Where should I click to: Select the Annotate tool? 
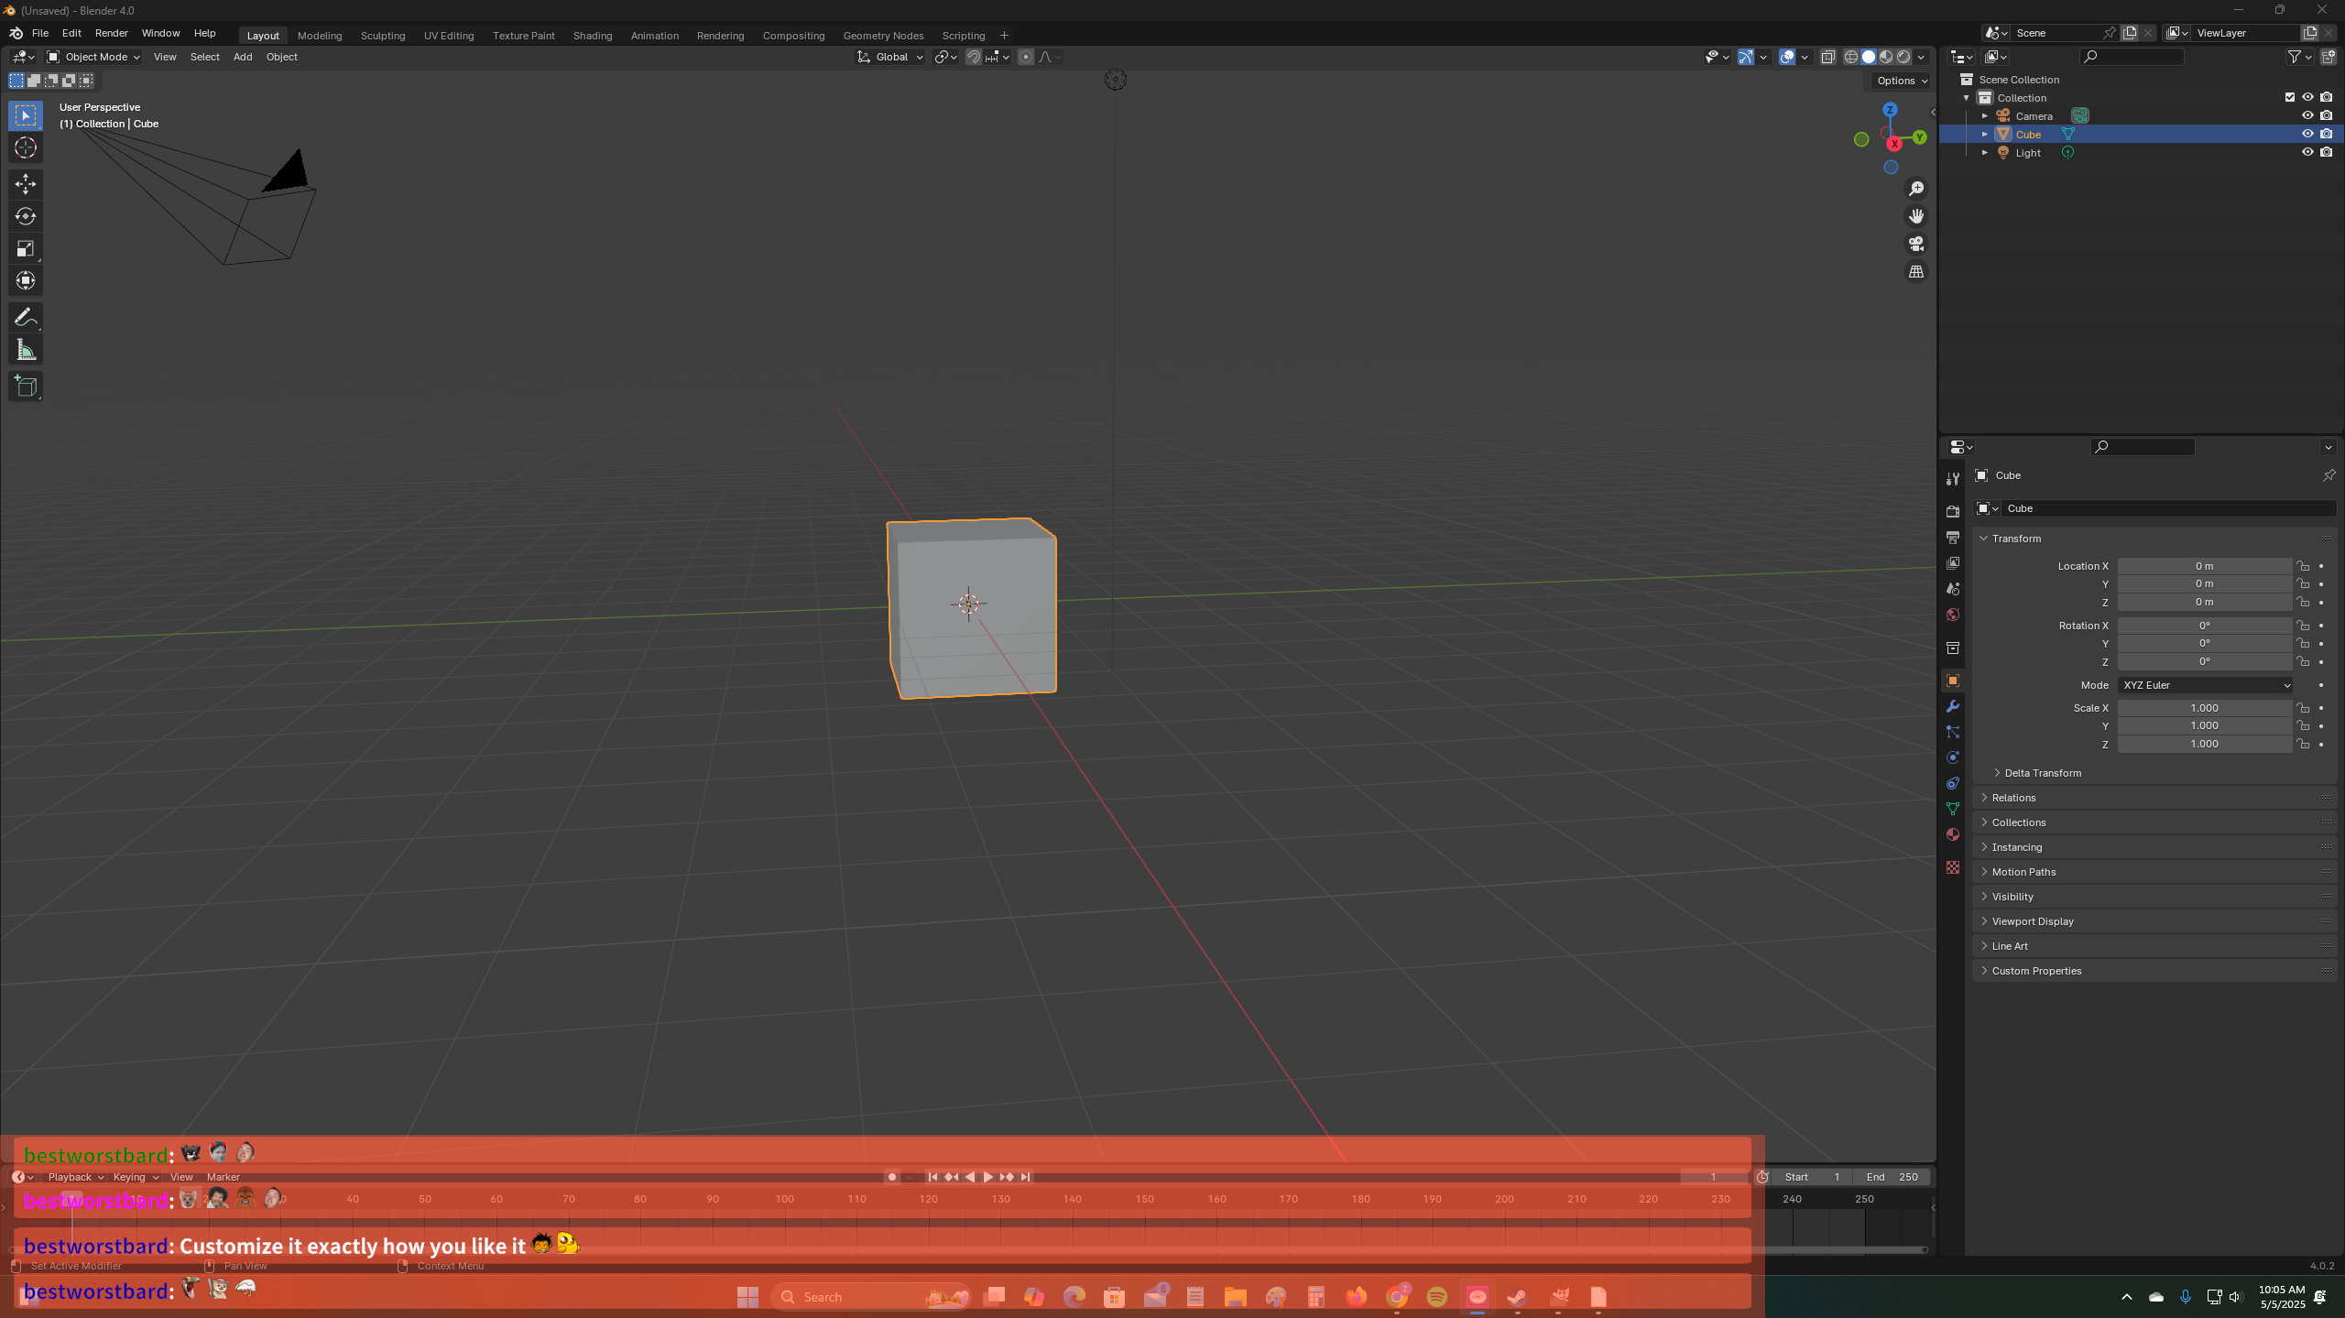[25, 318]
